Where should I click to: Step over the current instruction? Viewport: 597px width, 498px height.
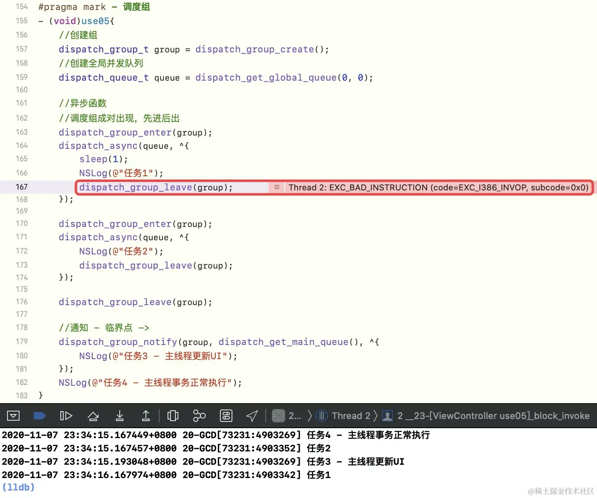(x=93, y=416)
